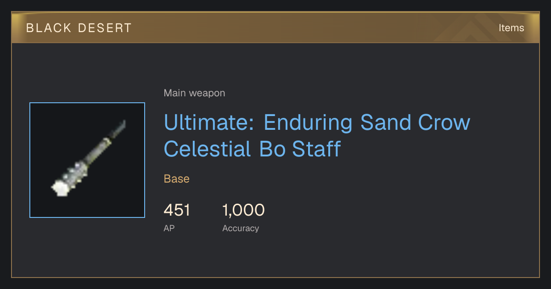Click the dark blade end of staff icon

[118, 129]
